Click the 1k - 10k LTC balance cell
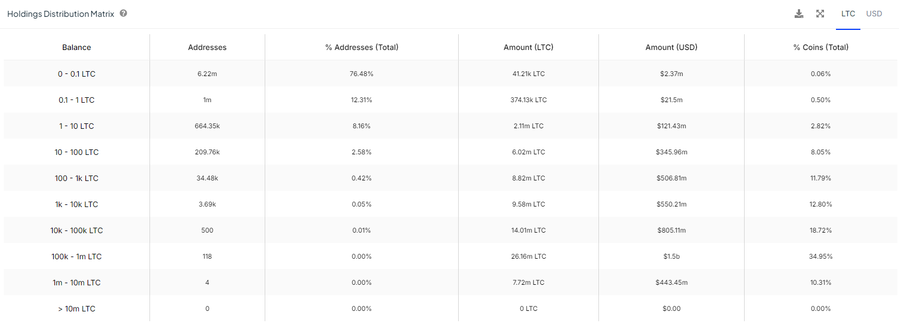 click(77, 204)
